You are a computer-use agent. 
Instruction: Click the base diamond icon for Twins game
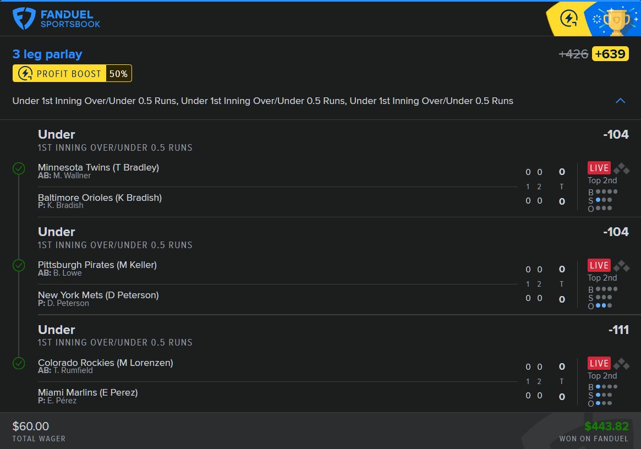621,168
